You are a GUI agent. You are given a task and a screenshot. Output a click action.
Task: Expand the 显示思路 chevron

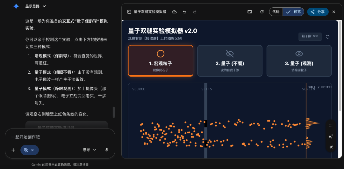pyautogui.click(x=44, y=6)
